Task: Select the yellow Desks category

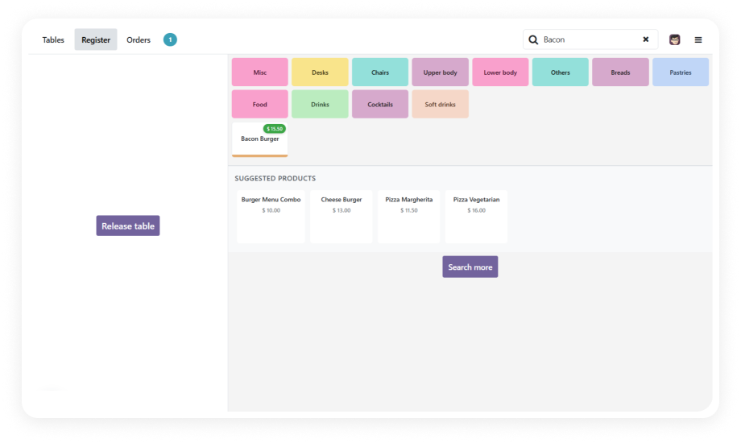Action: 320,72
